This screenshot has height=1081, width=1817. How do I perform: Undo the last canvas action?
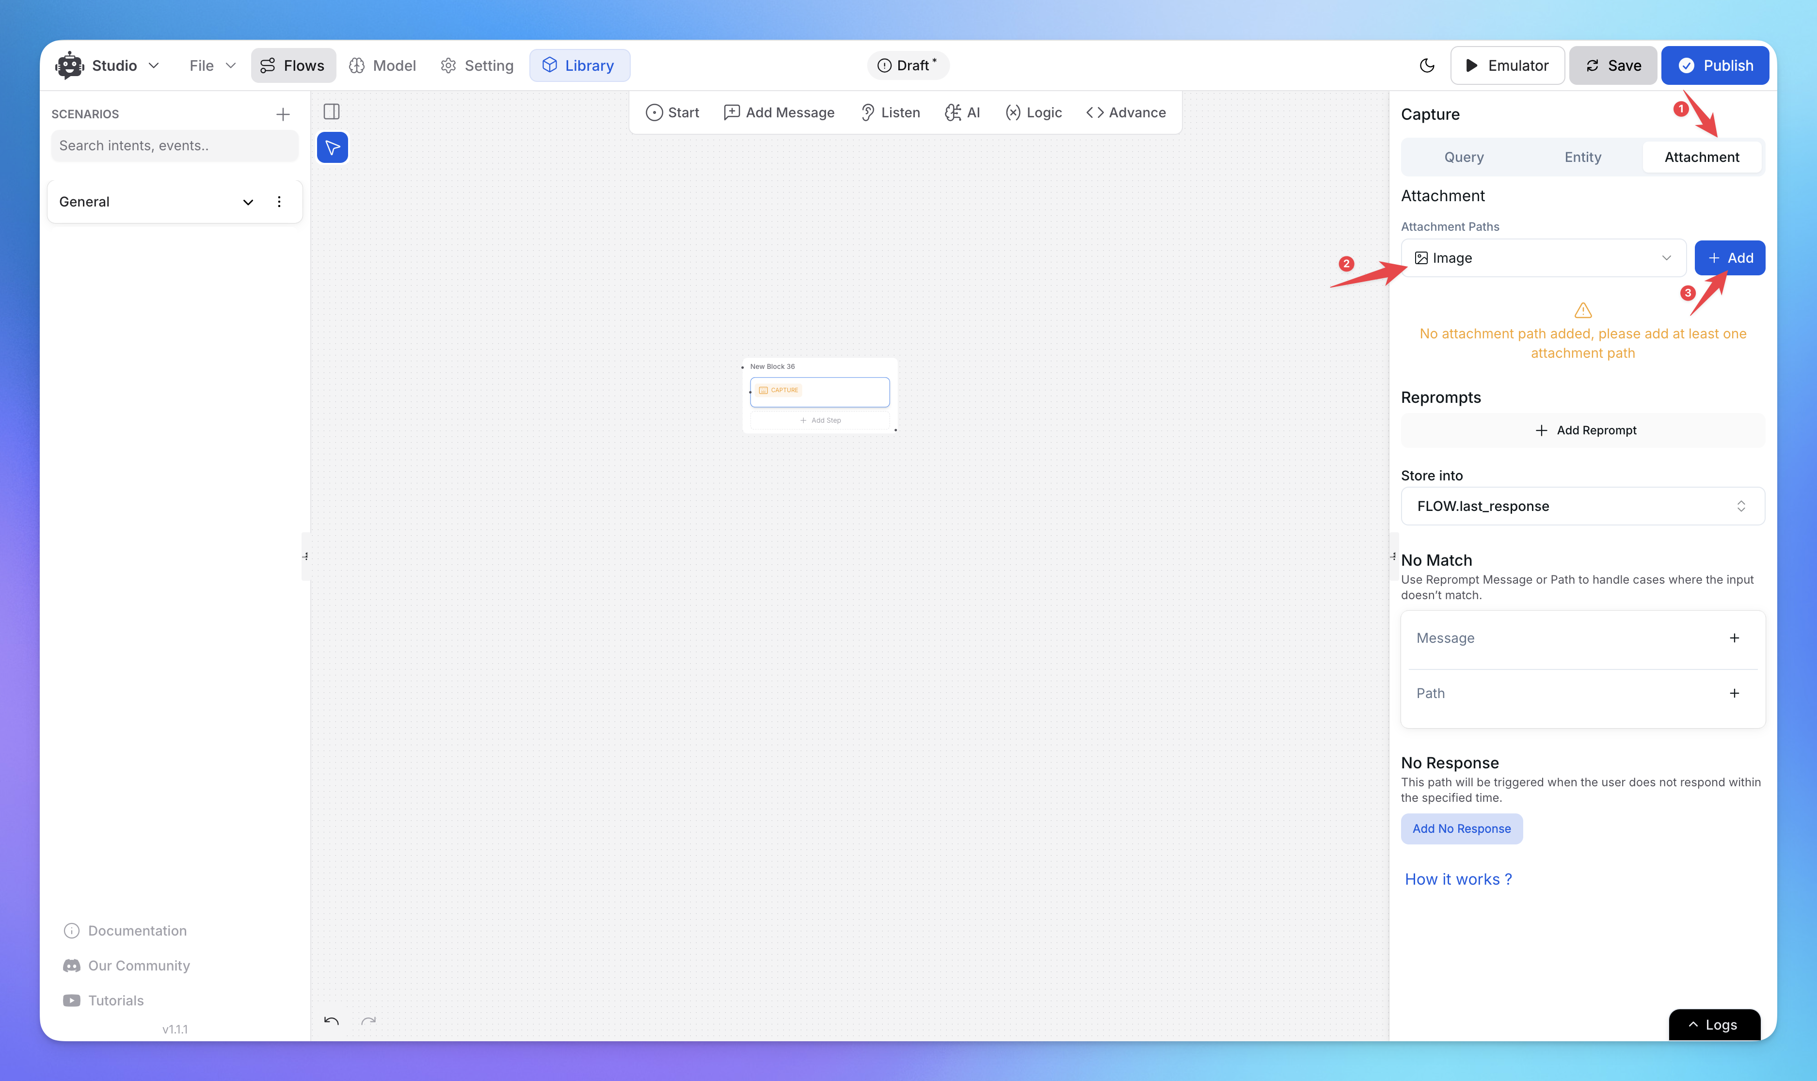(x=332, y=1021)
